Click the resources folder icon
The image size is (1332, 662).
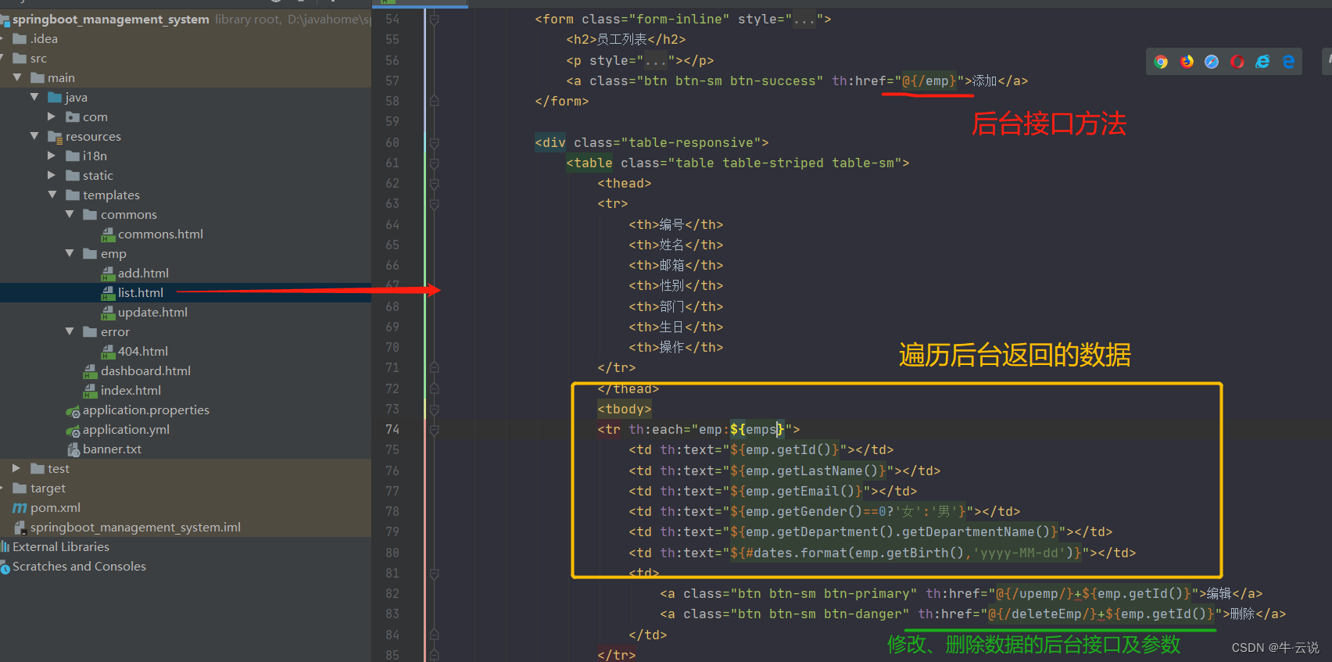55,137
